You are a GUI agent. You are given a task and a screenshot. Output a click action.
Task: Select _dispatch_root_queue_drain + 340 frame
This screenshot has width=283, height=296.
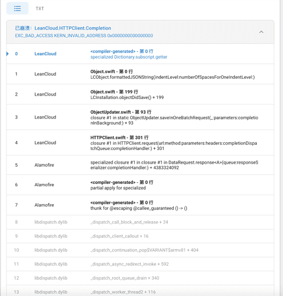[125, 278]
